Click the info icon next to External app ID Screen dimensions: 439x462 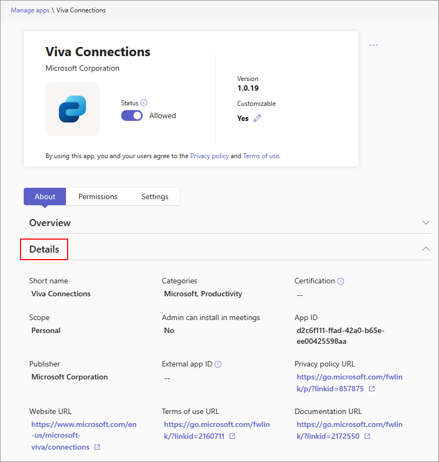tap(218, 364)
